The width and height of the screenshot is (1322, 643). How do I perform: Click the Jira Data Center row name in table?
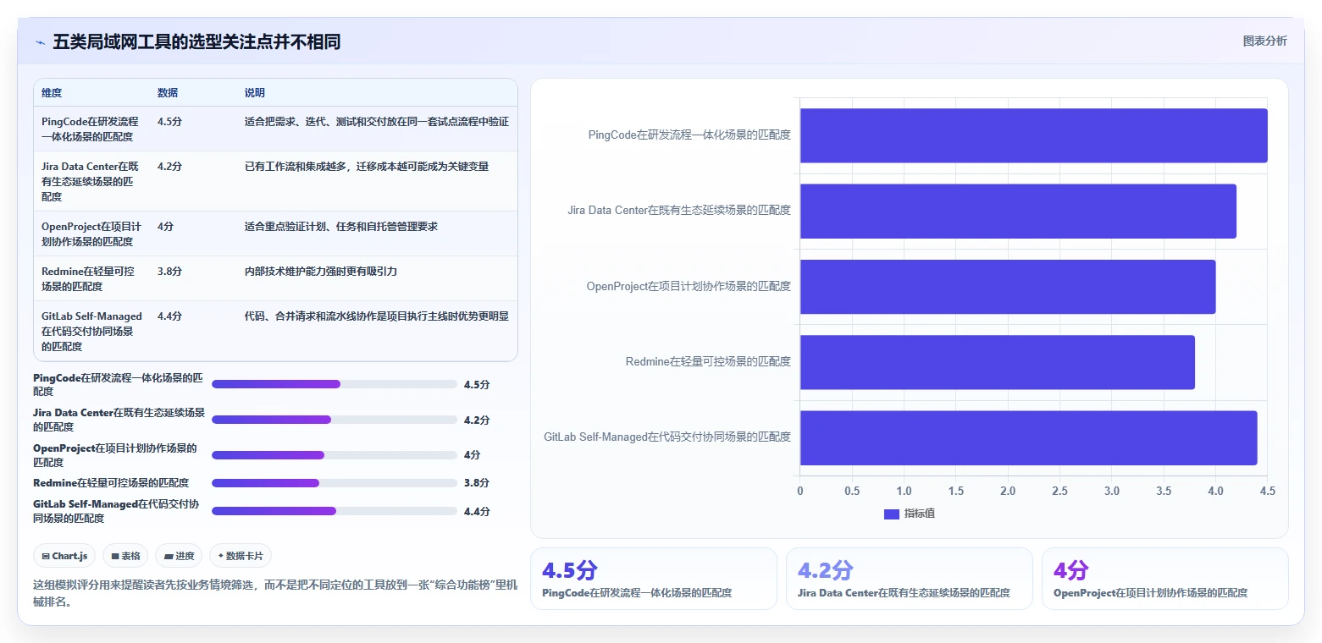90,182
